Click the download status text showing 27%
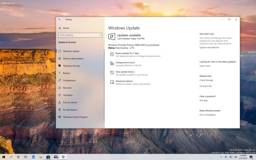The image size is (256, 160). (x=121, y=48)
